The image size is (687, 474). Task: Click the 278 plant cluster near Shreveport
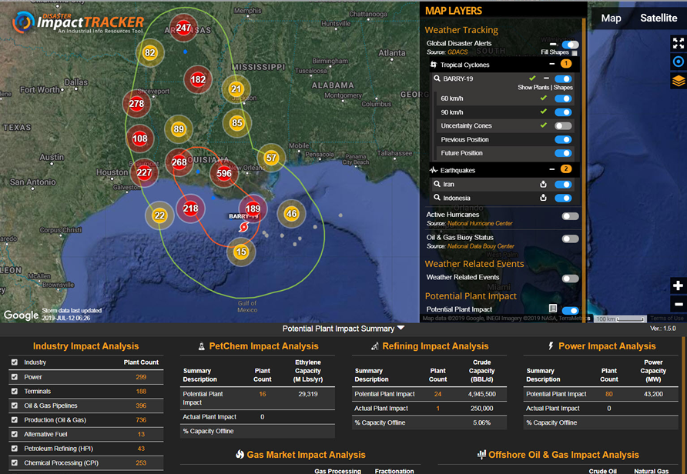136,104
